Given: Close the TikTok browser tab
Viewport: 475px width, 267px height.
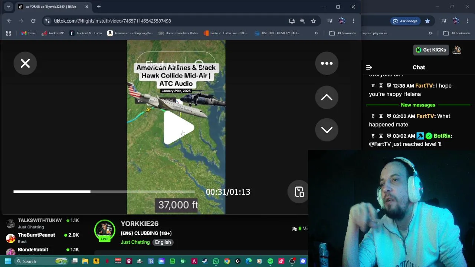Looking at the screenshot, I should [87, 7].
